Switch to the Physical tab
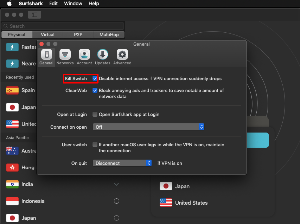 [17, 35]
